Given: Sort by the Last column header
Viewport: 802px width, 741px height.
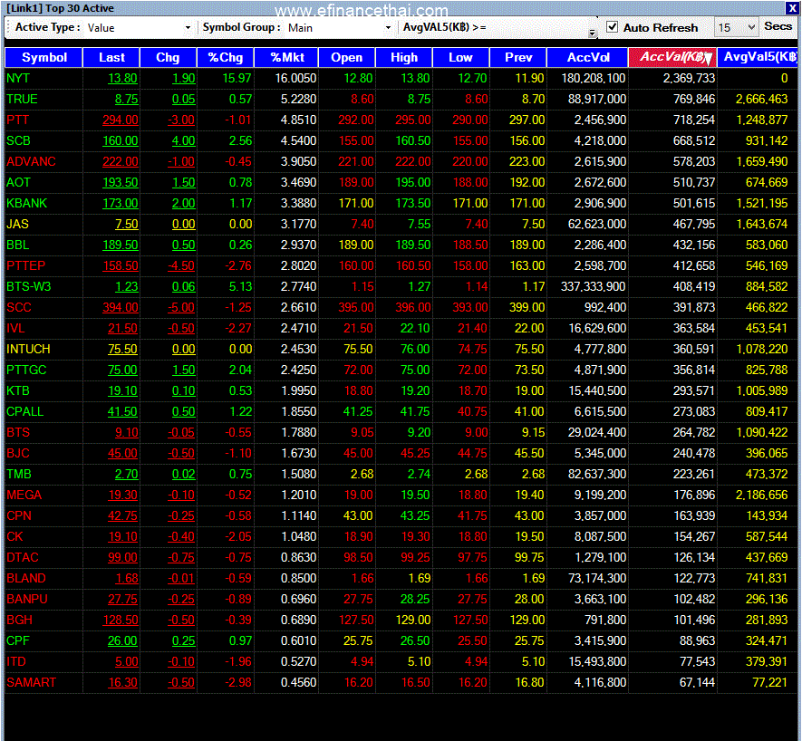Looking at the screenshot, I should click(111, 57).
